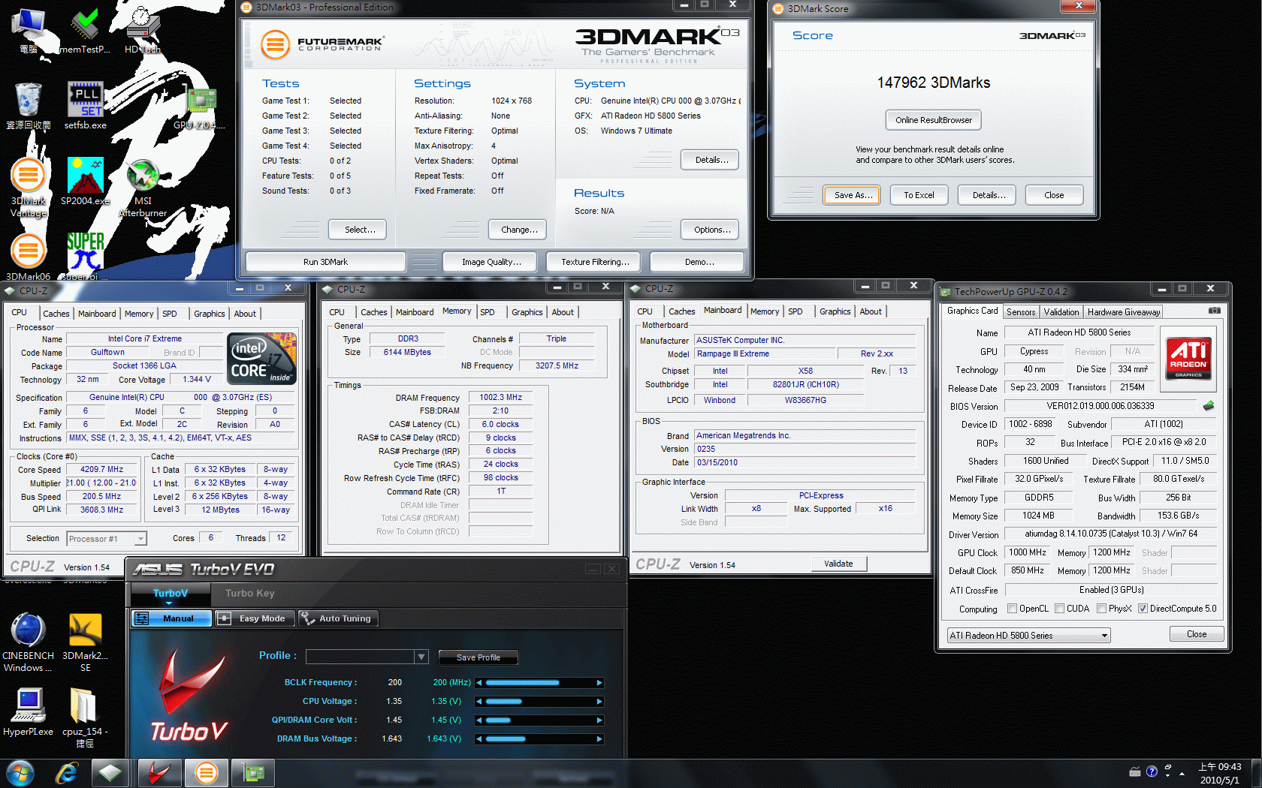
Task: Click Validate in the CPU-Z mainboard window
Action: pyautogui.click(x=838, y=564)
